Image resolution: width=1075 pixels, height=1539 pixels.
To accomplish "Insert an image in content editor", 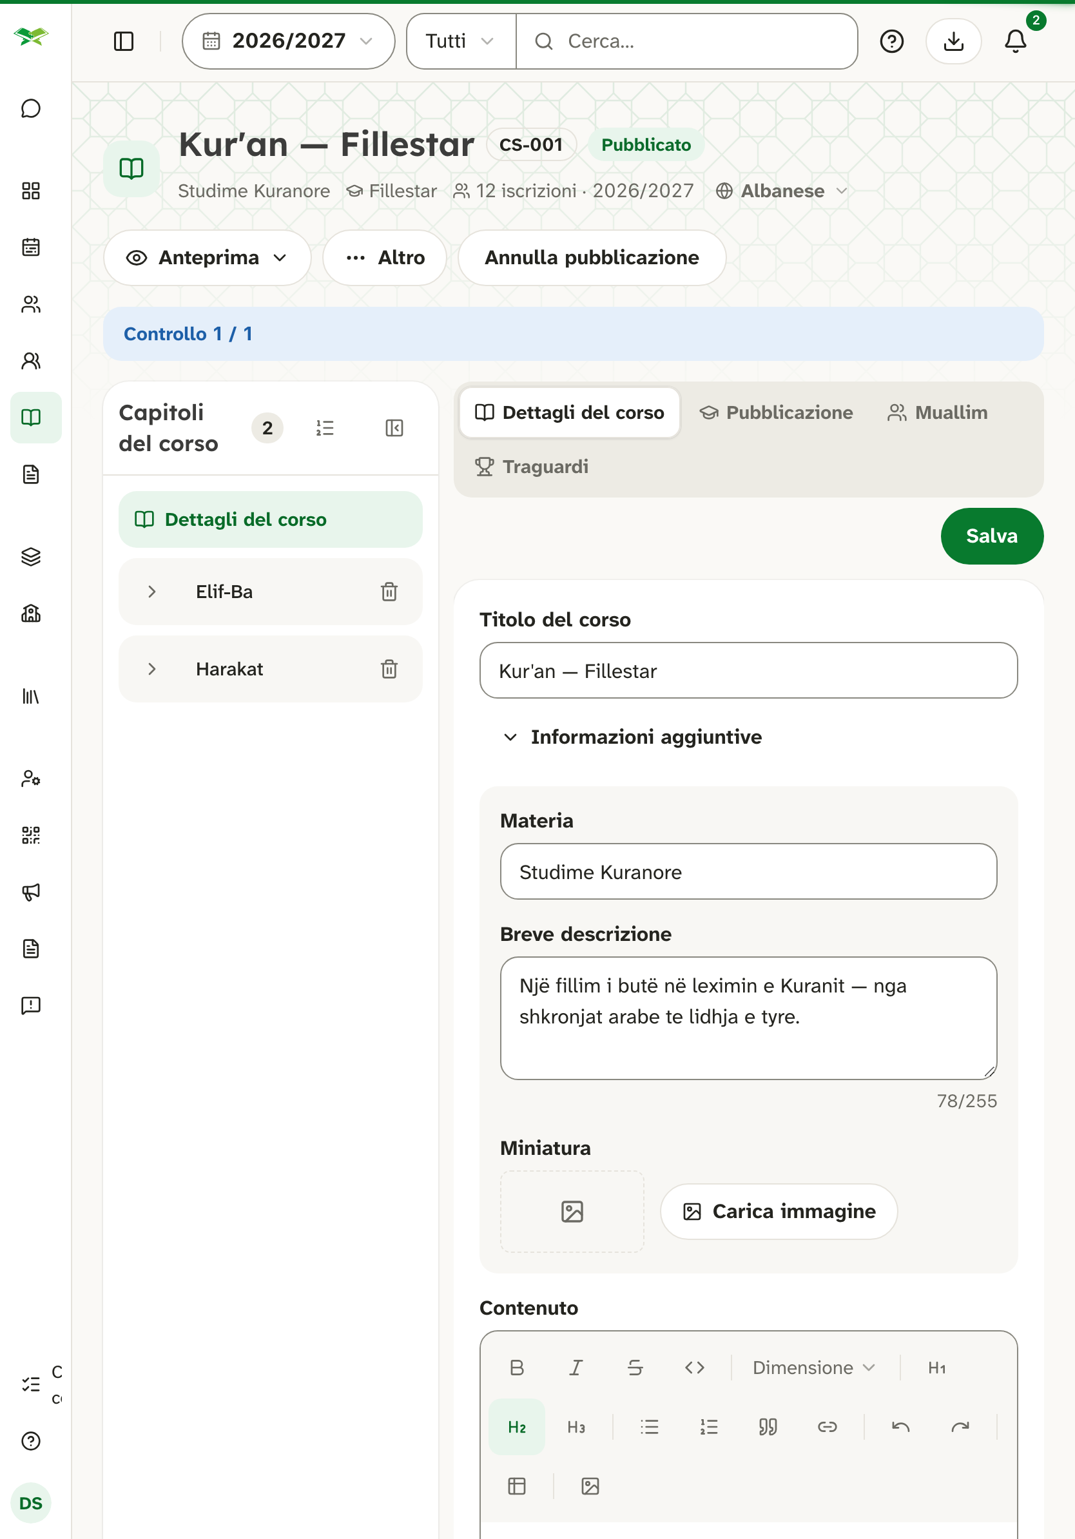I will point(590,1486).
